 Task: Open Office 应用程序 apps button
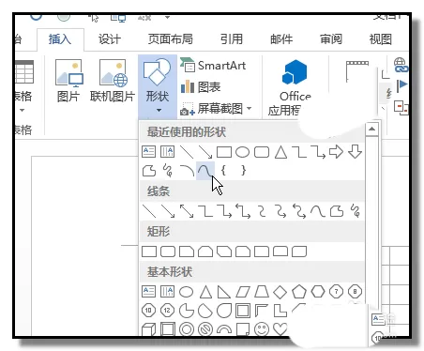point(289,87)
